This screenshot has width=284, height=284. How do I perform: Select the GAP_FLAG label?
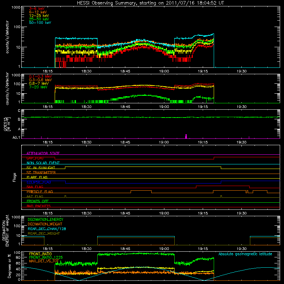(x=35, y=158)
